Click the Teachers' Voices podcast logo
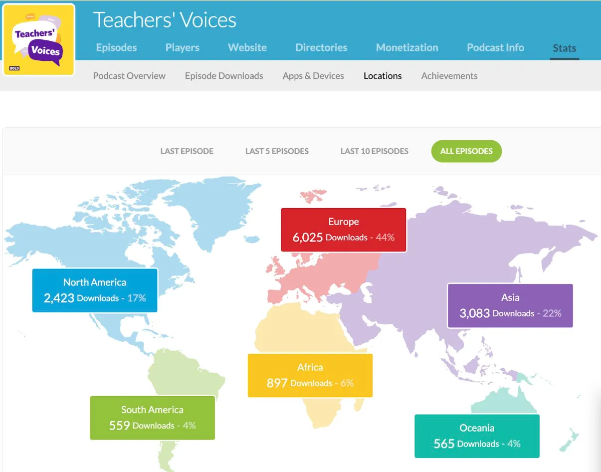The width and height of the screenshot is (601, 472). click(x=39, y=40)
